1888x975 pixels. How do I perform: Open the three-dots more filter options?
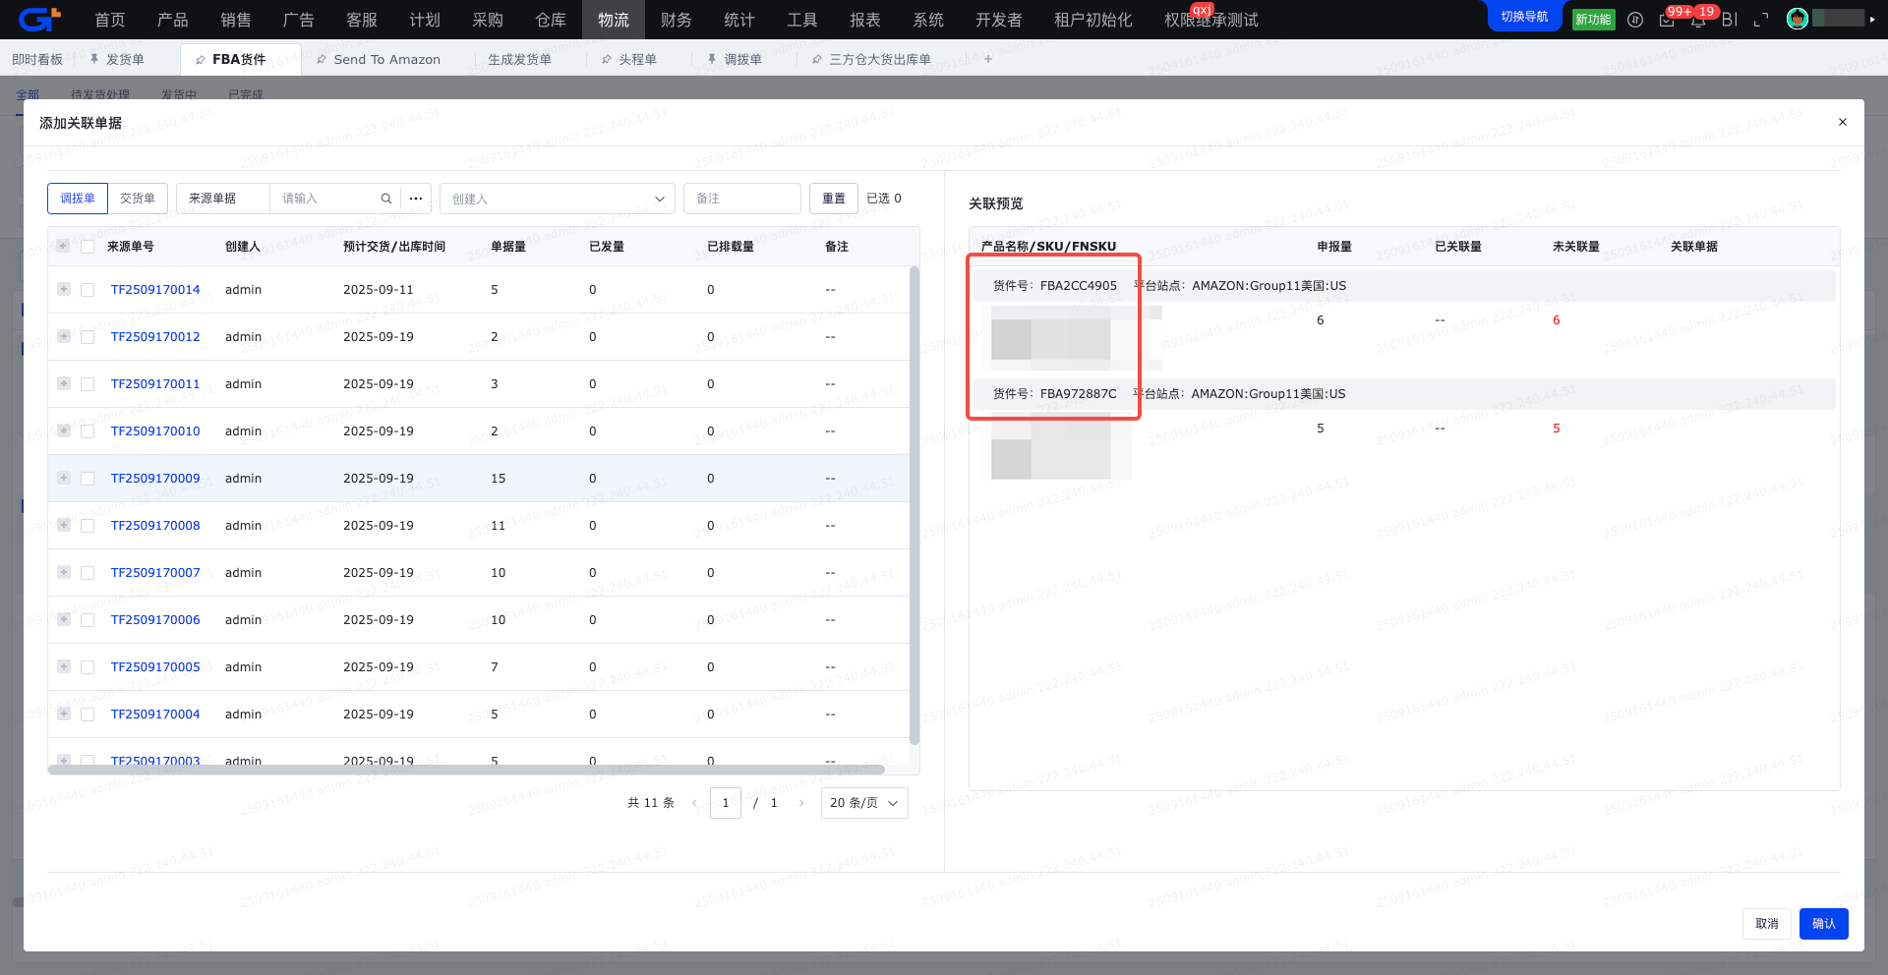click(x=416, y=199)
